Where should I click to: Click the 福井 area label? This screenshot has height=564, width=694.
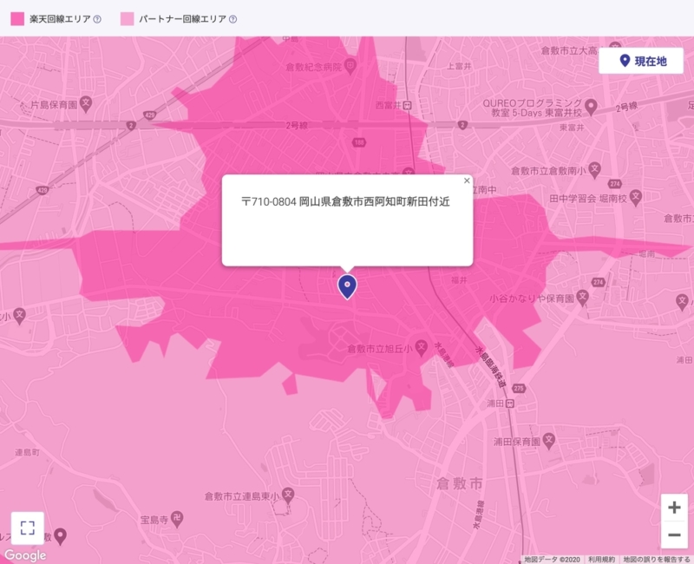[x=459, y=280]
